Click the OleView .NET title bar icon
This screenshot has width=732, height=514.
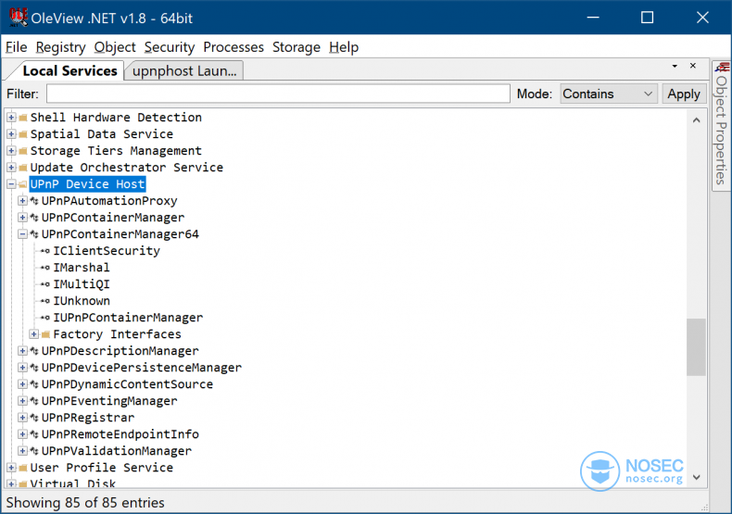[18, 18]
